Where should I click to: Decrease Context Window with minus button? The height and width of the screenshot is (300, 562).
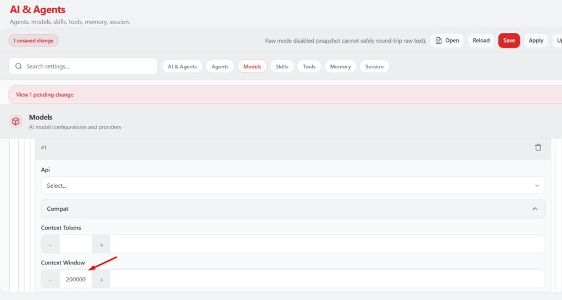[50, 279]
